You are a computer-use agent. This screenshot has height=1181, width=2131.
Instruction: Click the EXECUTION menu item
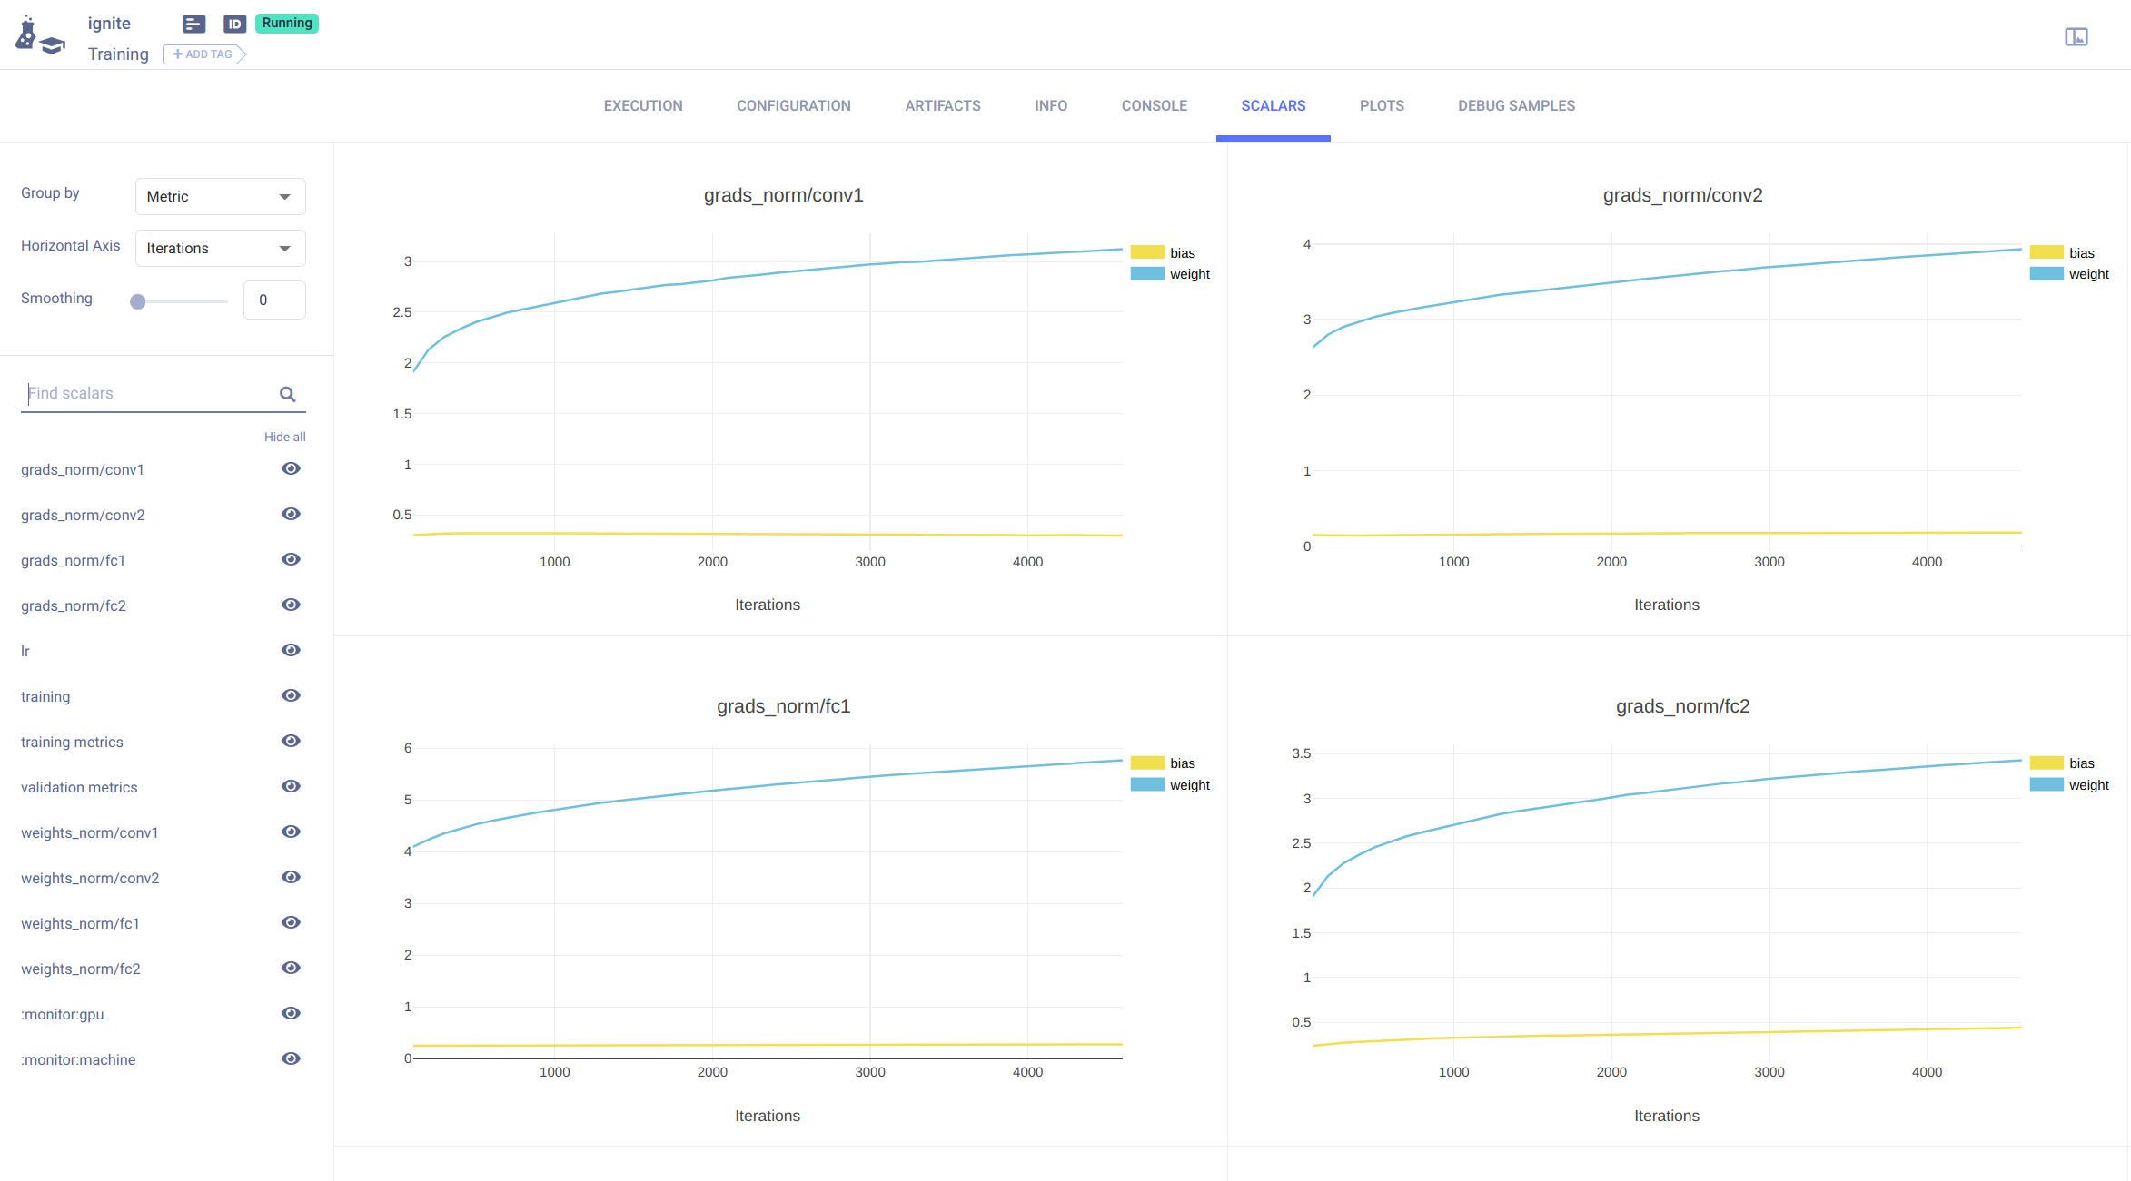click(643, 104)
